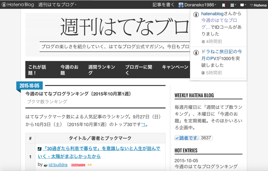This screenshot has width=268, height=171.
Task: Click the bulldra author avatar icon
Action: click(46, 165)
